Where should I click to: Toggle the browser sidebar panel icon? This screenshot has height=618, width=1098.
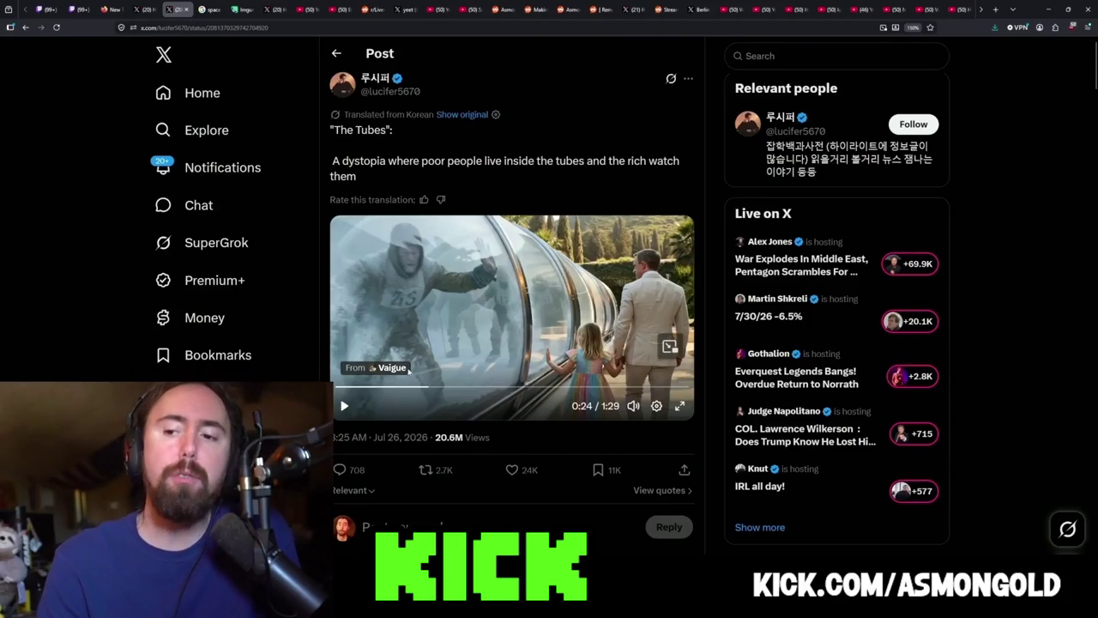tap(10, 27)
